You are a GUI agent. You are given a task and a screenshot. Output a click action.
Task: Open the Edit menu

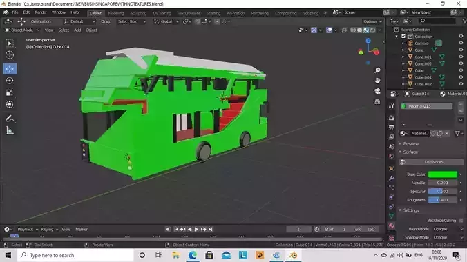click(26, 12)
